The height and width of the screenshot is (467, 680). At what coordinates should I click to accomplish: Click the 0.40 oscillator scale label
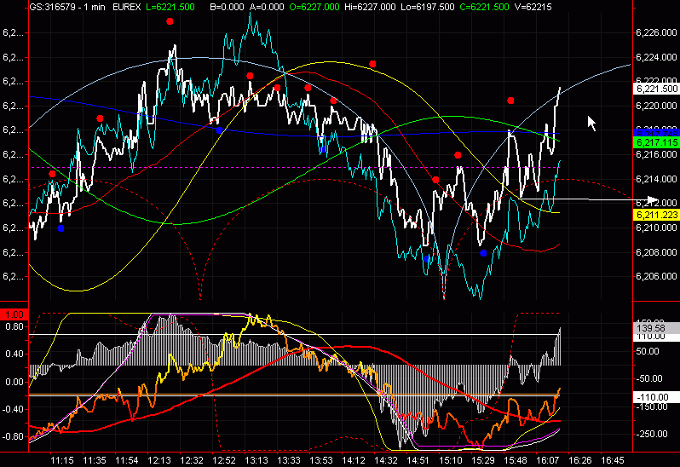point(14,355)
